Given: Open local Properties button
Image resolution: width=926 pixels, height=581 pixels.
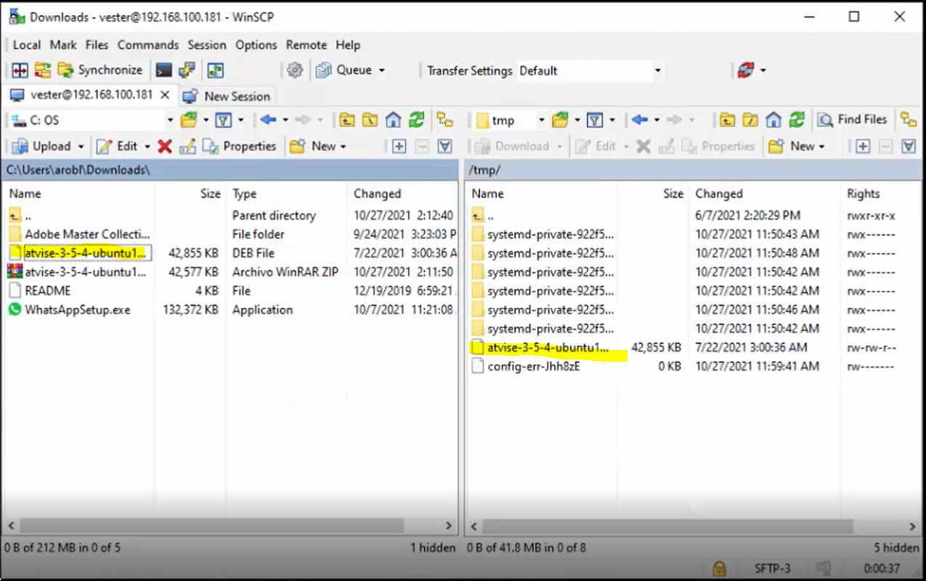Looking at the screenshot, I should point(239,146).
